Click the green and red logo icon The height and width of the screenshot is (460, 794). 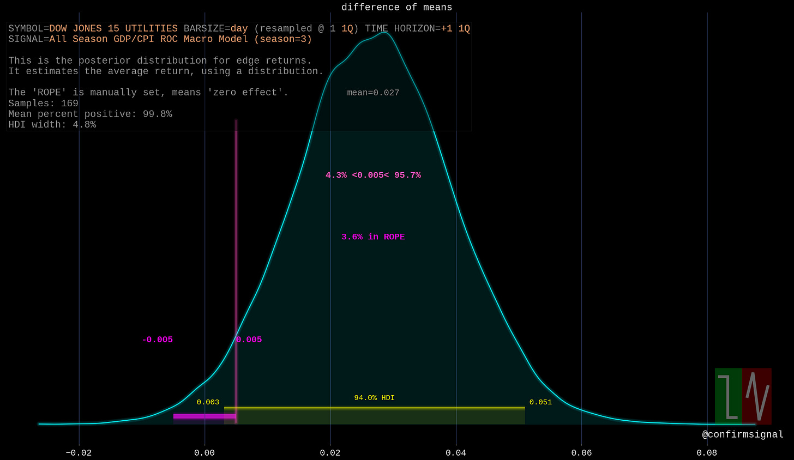[x=743, y=396]
